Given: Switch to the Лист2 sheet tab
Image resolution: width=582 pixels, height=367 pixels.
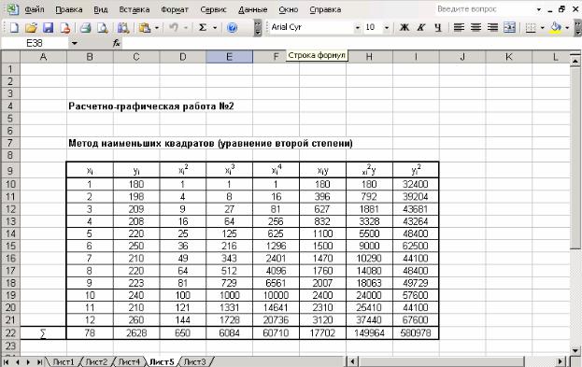Looking at the screenshot, I should pyautogui.click(x=96, y=361).
